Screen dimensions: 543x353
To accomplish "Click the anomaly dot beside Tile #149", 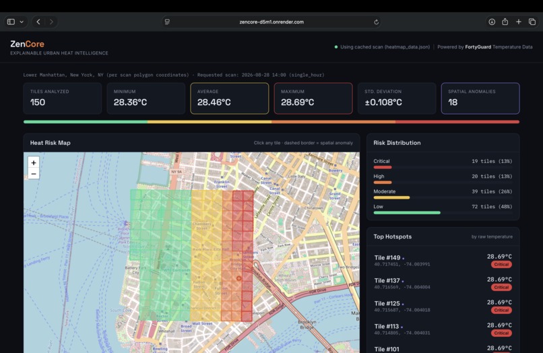I will tap(403, 259).
